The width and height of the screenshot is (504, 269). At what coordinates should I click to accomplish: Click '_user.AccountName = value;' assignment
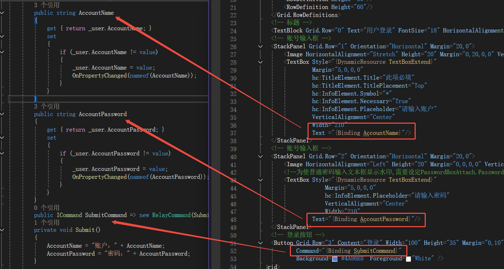tap(114, 68)
